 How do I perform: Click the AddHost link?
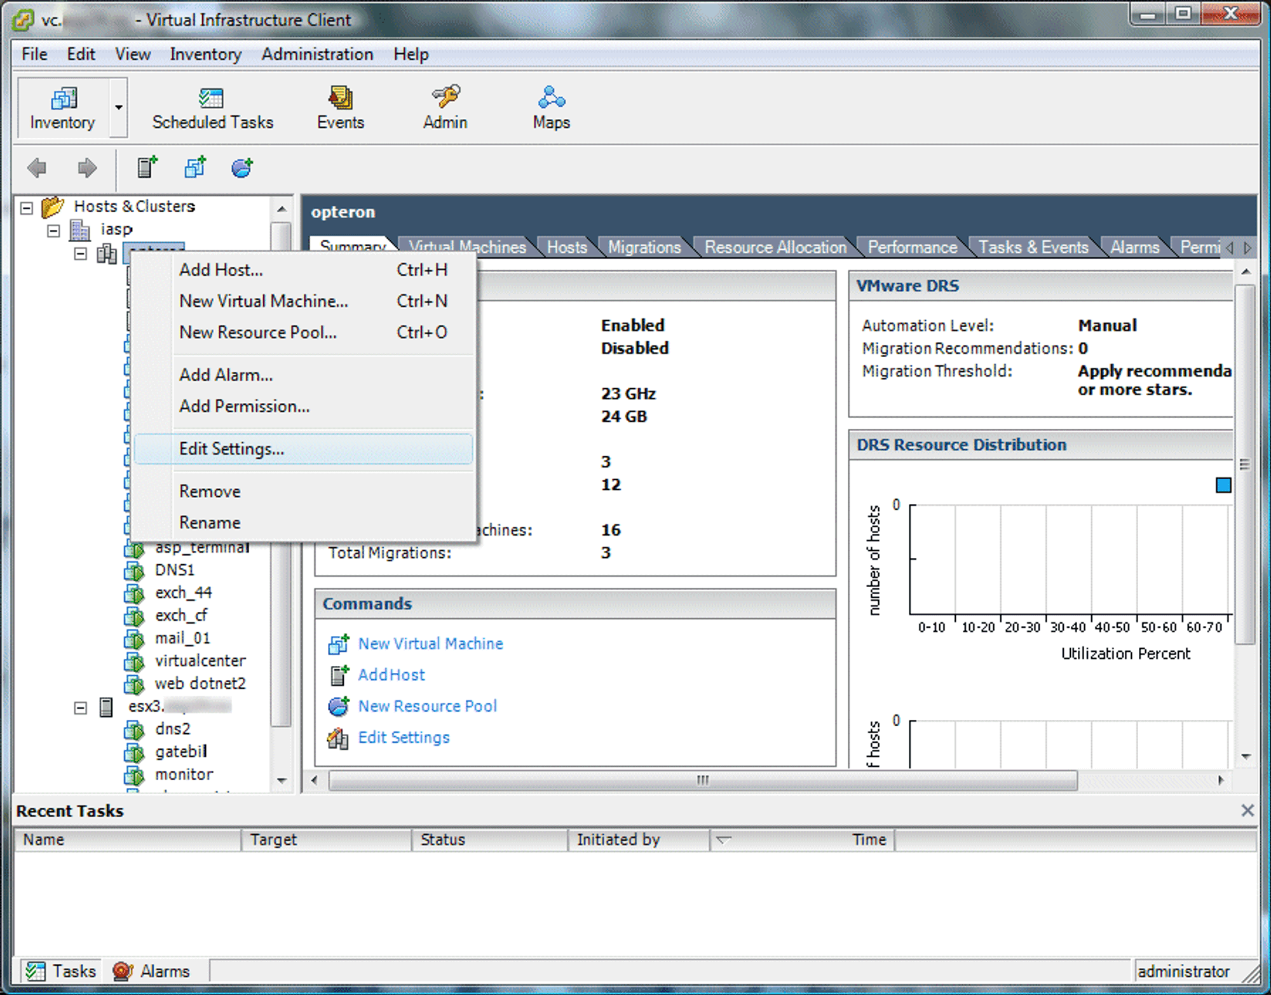coord(391,675)
